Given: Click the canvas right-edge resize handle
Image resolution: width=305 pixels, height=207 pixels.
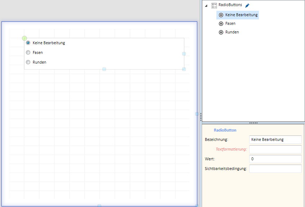Looking at the screenshot, I should point(197,114).
